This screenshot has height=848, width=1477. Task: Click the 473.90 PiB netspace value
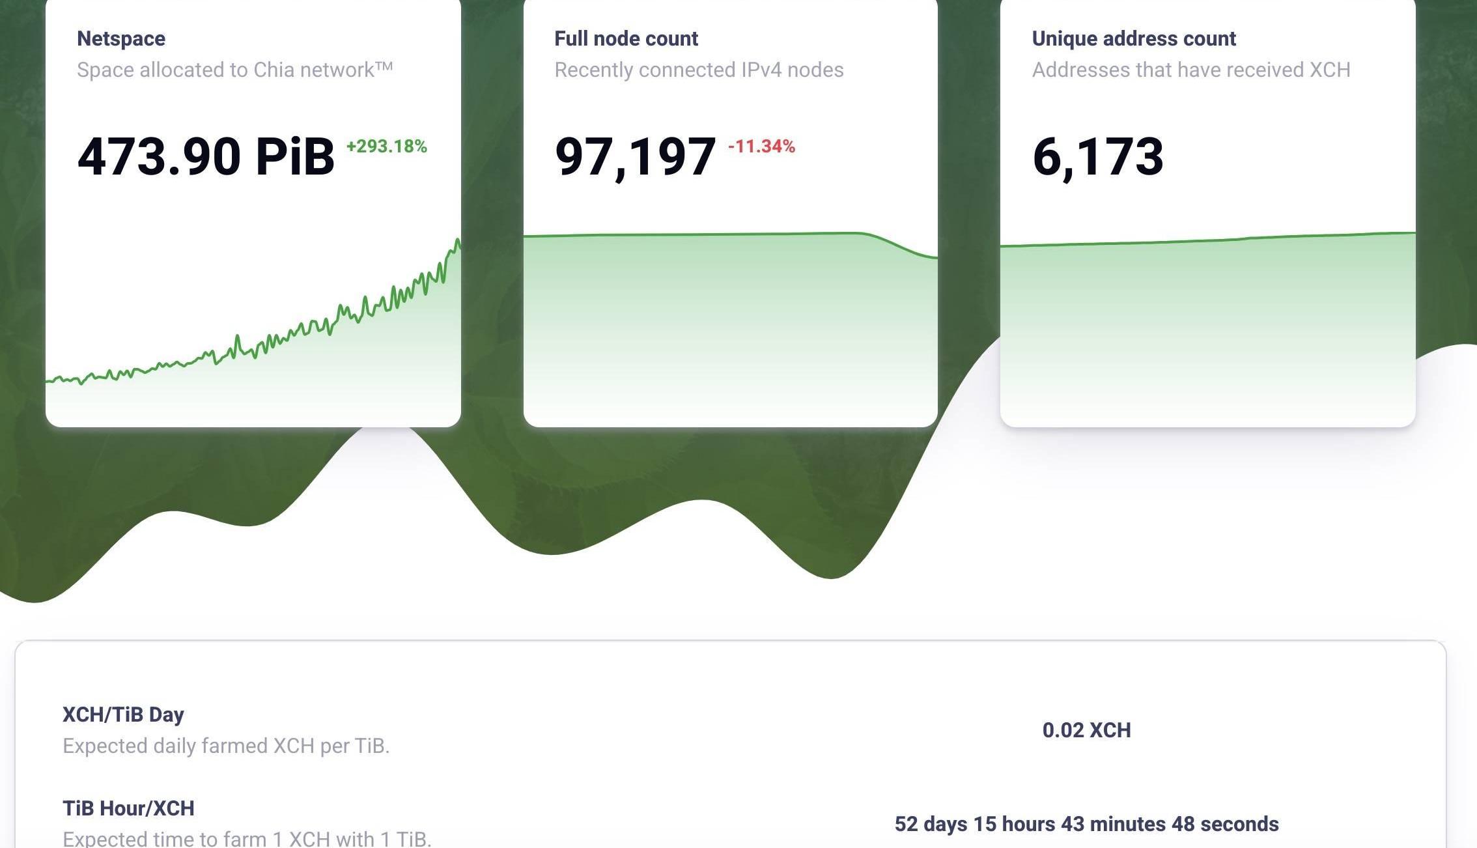[206, 157]
